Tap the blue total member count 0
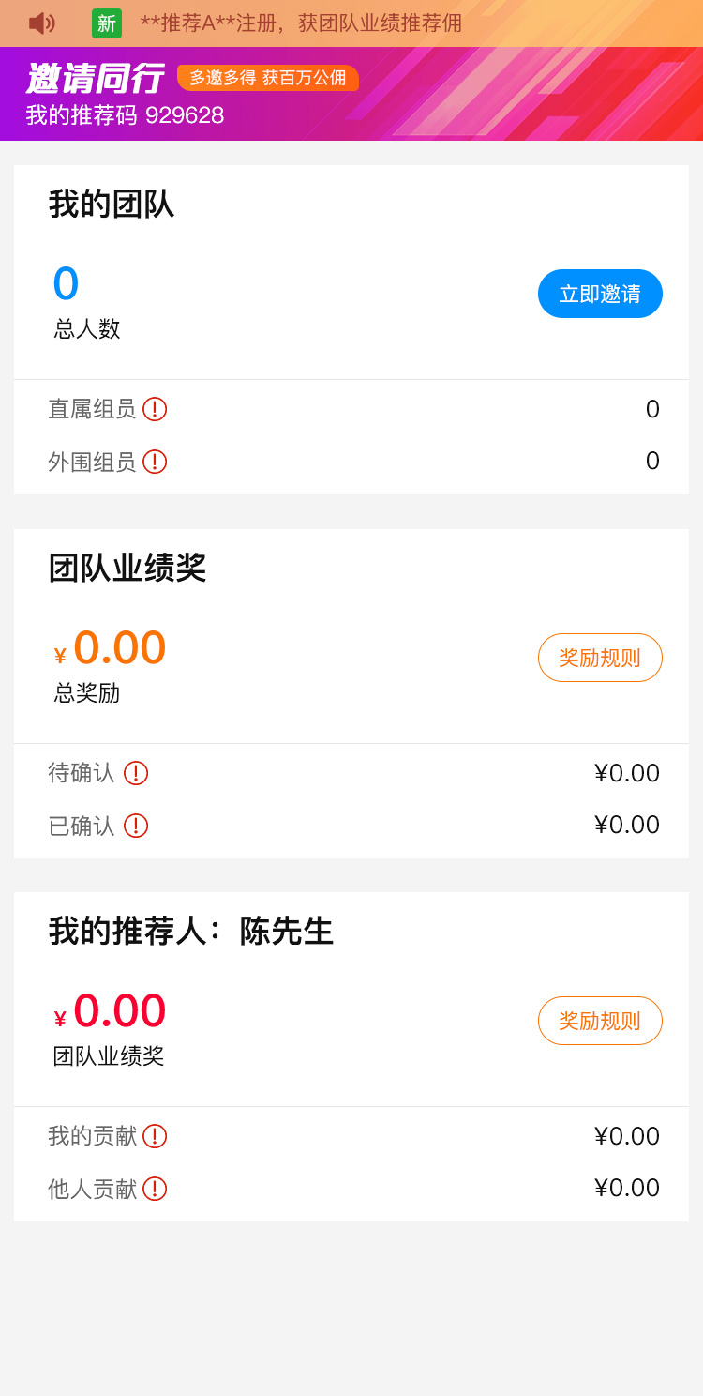Screen dimensions: 703x1396 tap(66, 284)
